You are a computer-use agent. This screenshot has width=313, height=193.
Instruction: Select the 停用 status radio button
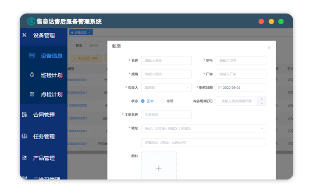coord(162,101)
